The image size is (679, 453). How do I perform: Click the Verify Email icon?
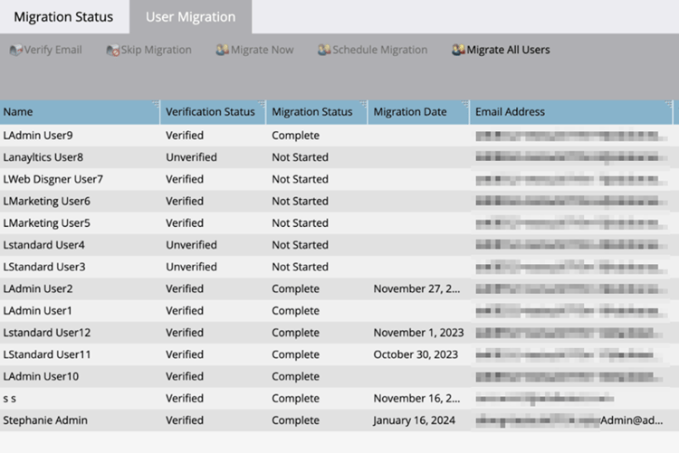[x=15, y=51]
